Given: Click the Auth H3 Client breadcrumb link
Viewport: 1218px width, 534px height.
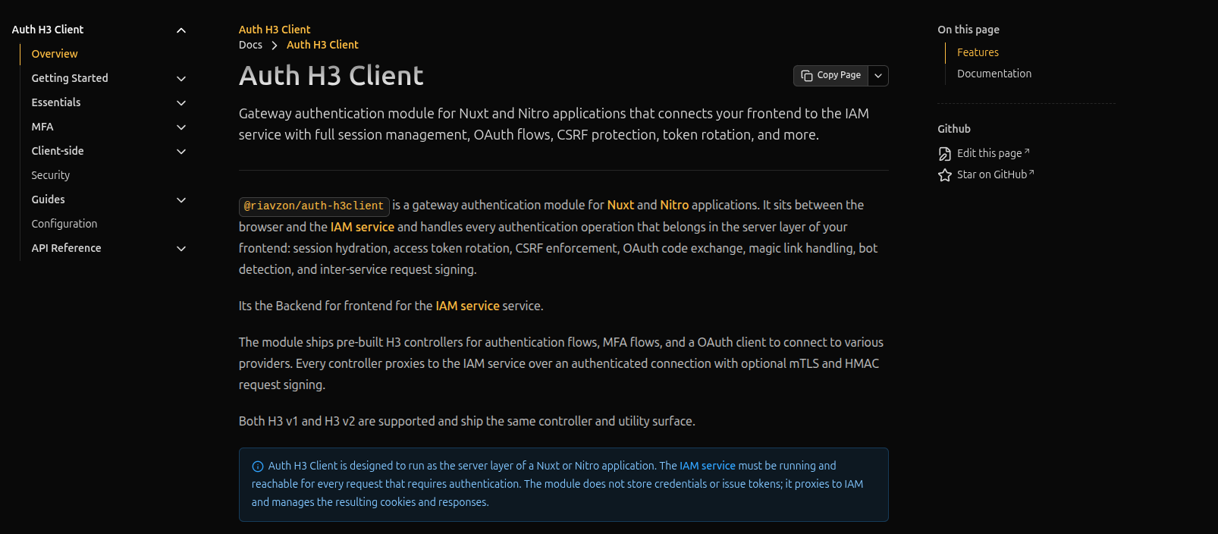Looking at the screenshot, I should (322, 45).
